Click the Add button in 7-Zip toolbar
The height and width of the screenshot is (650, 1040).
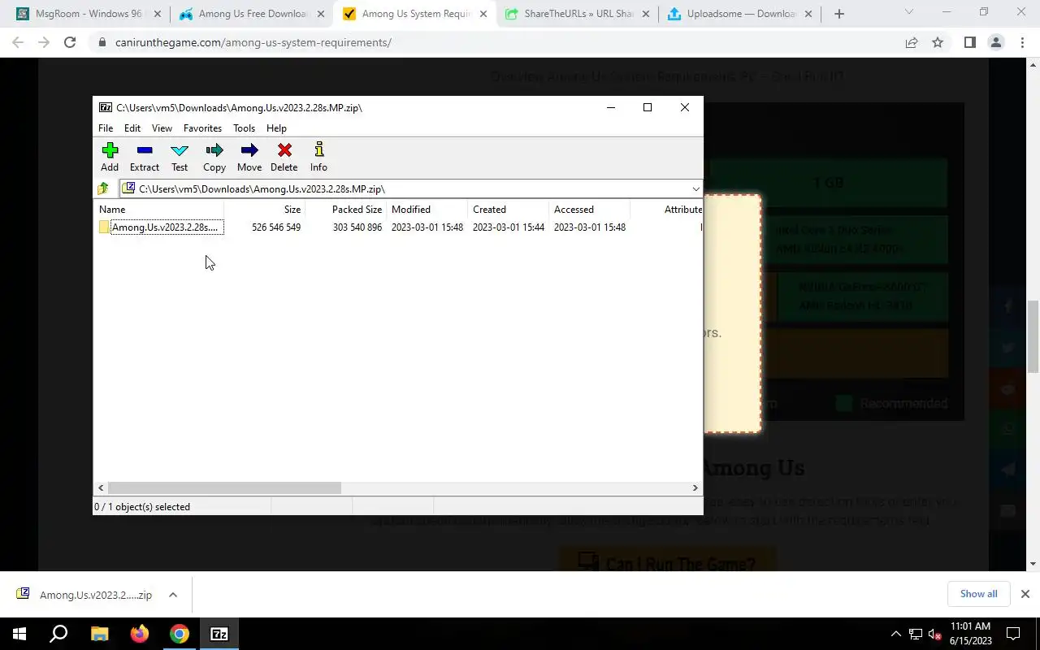[110, 157]
